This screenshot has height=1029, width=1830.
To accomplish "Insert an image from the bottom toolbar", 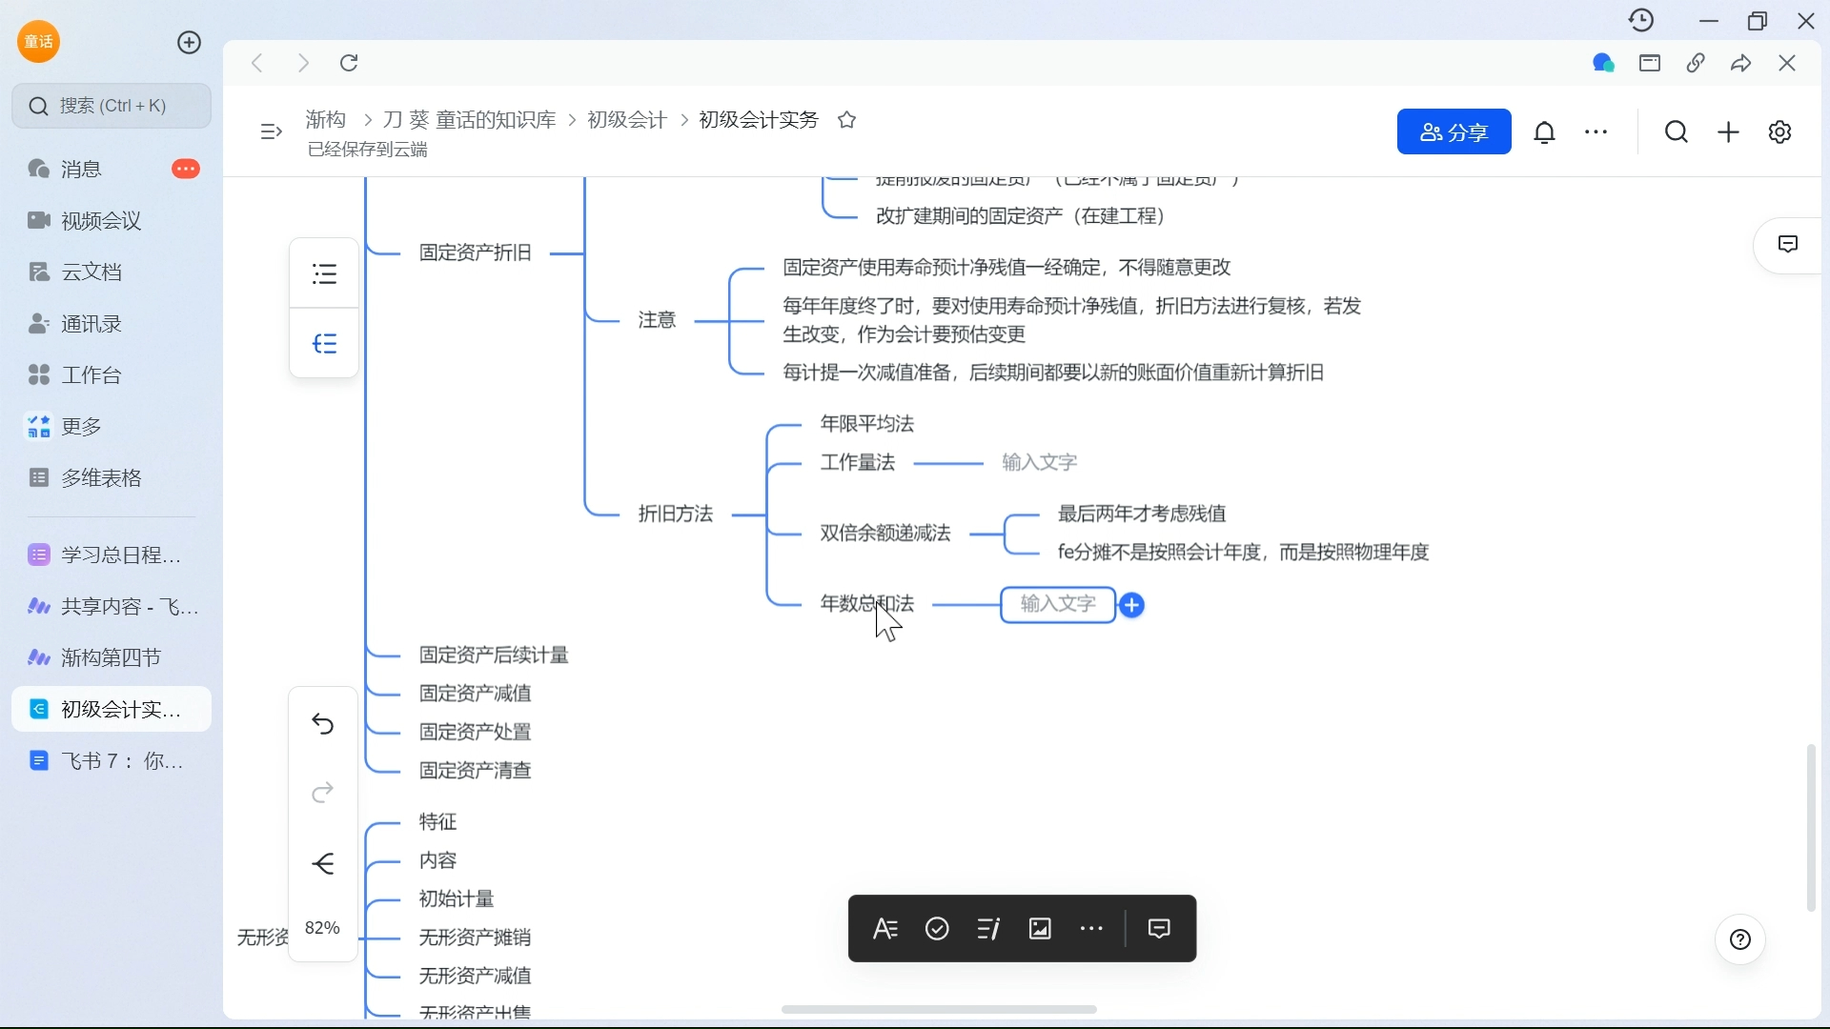I will pos(1040,928).
